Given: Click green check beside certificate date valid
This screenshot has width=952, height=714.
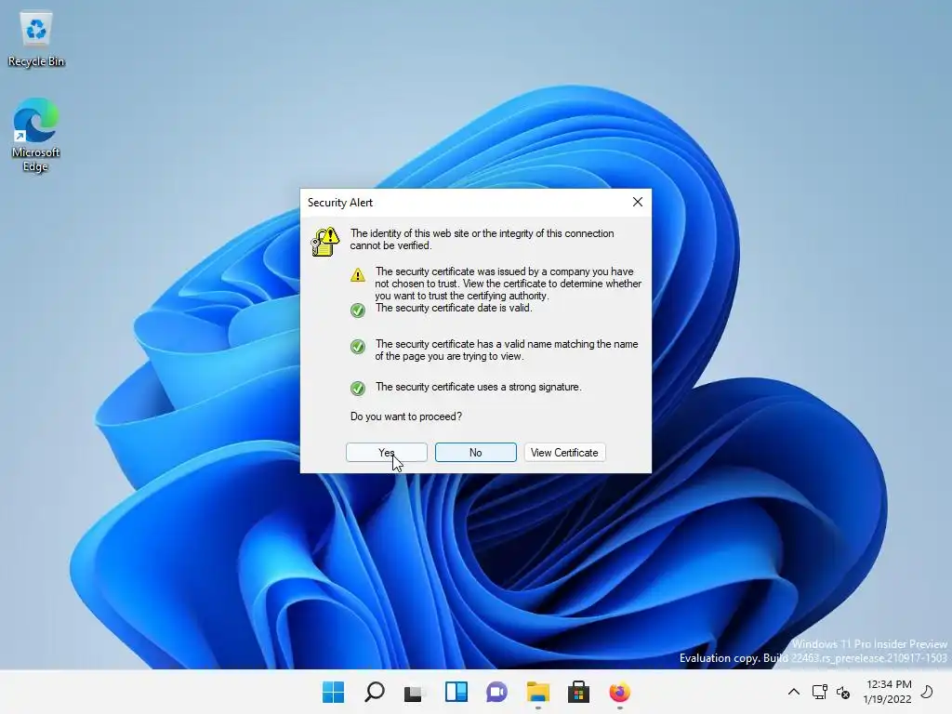Looking at the screenshot, I should (x=358, y=311).
